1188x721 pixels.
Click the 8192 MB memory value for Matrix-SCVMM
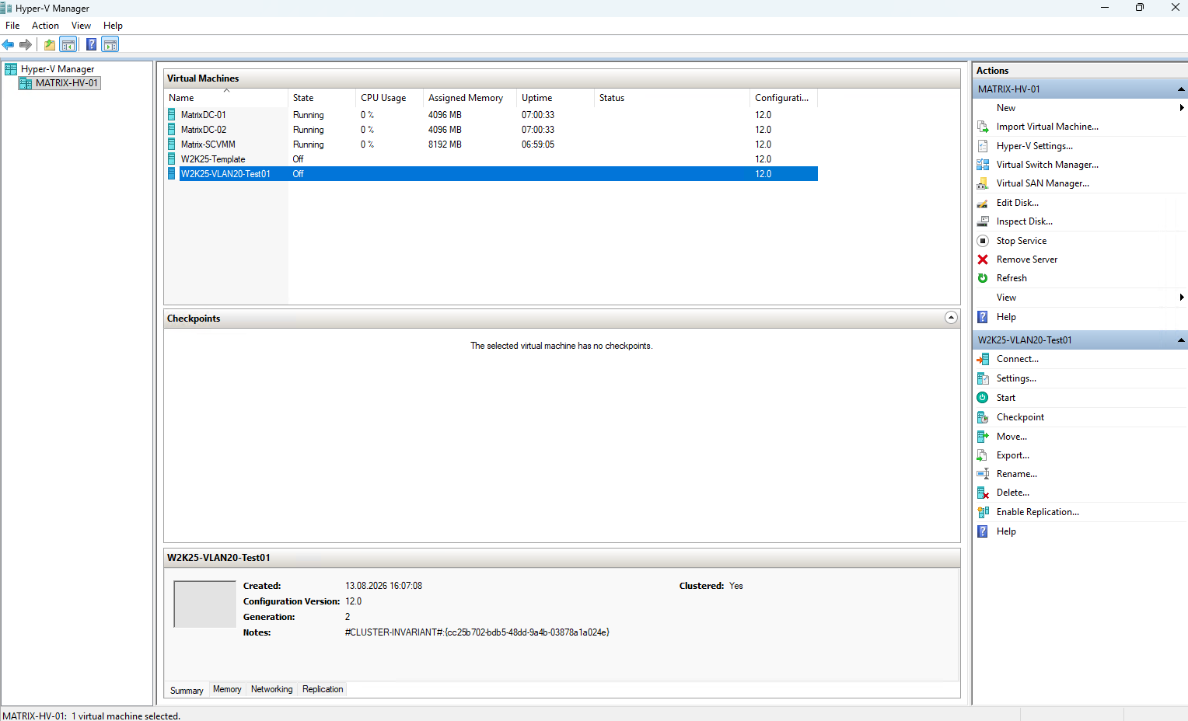[445, 145]
